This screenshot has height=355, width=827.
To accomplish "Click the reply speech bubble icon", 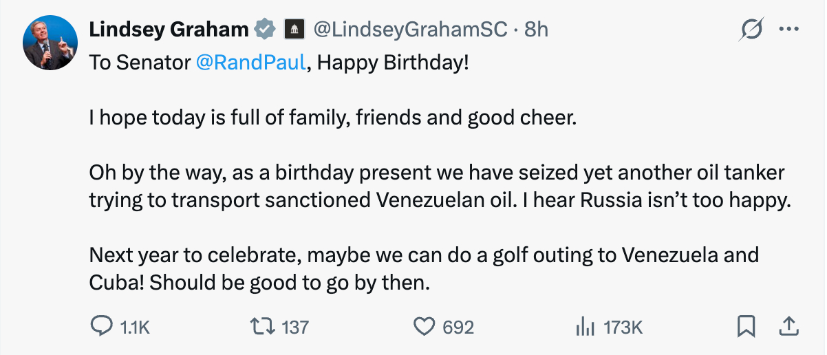I will tap(102, 326).
